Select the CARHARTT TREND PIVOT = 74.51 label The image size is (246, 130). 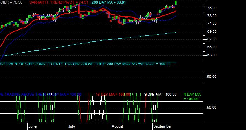point(59,2)
